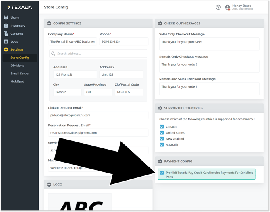Click the Texada logo in sidebar
The height and width of the screenshot is (212, 270).
pos(20,7)
